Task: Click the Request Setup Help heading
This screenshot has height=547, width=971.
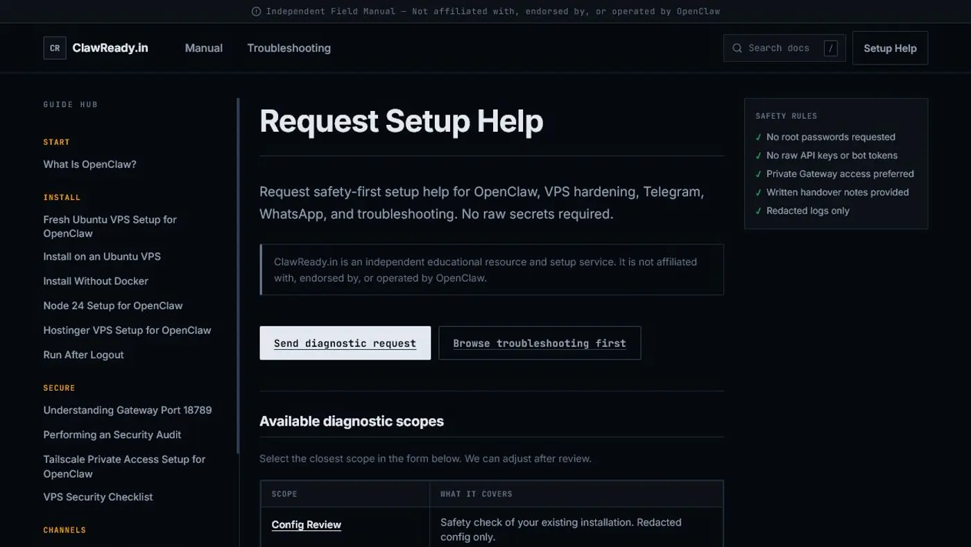Action: 402,121
